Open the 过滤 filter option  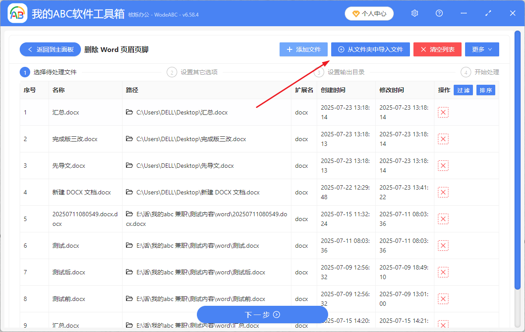tap(463, 90)
